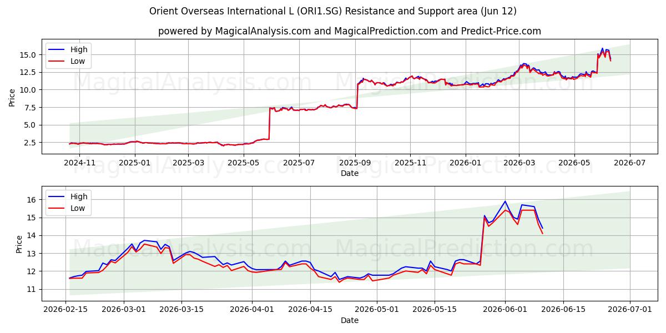Click the '2025-09' tick label
This screenshot has width=666, height=333.
355,163
